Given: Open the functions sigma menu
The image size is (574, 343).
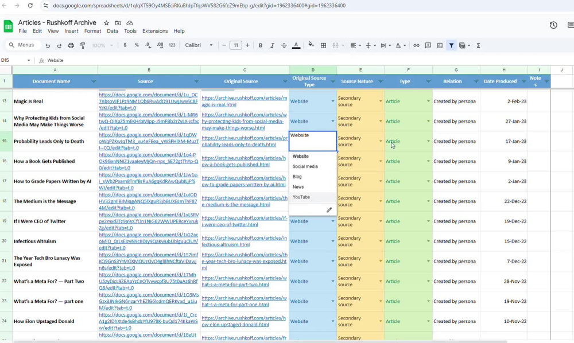Looking at the screenshot, I should 478,45.
